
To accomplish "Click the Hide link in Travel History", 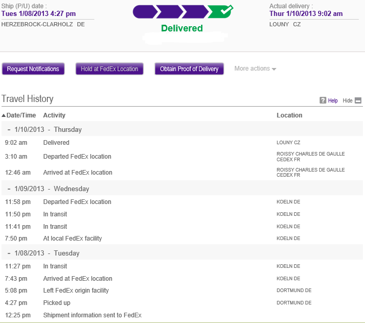I will [347, 101].
